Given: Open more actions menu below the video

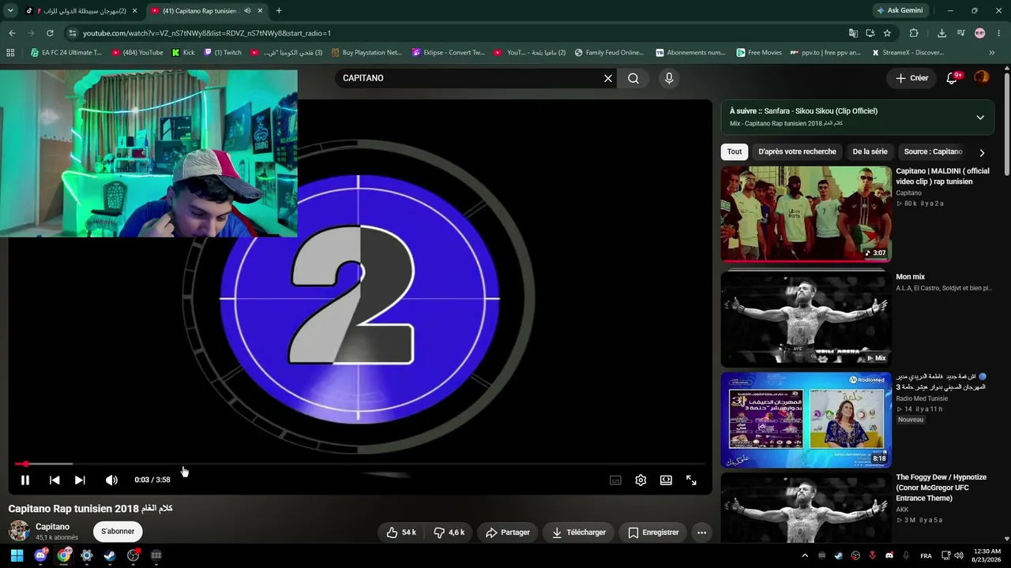Looking at the screenshot, I should 701,532.
